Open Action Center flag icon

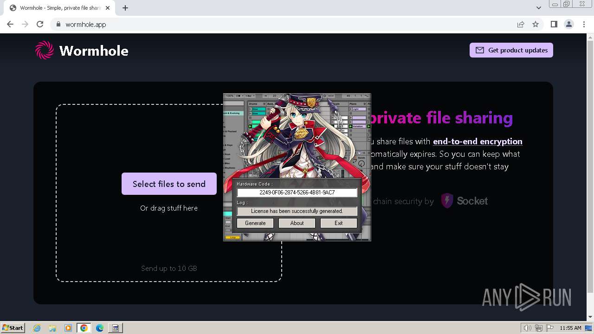click(x=550, y=328)
